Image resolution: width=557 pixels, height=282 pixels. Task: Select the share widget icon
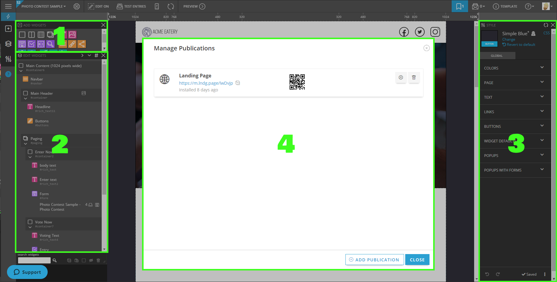coord(82,44)
